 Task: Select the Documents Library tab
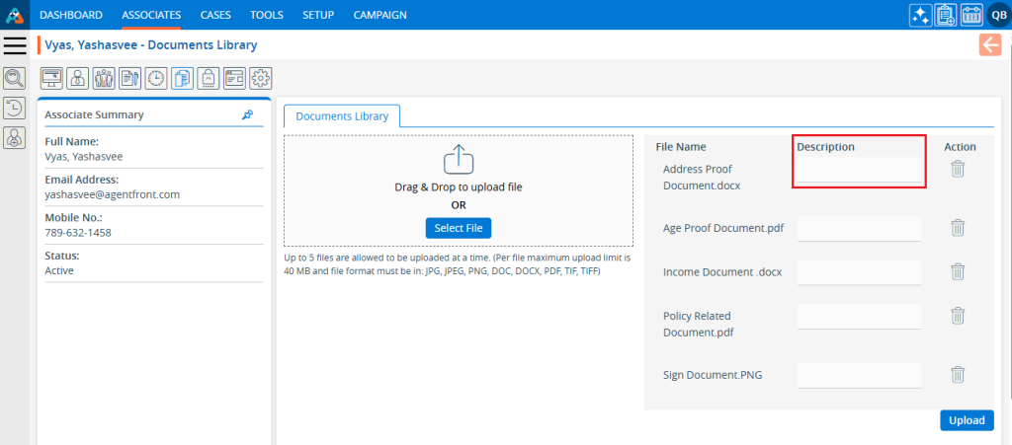[x=342, y=116]
